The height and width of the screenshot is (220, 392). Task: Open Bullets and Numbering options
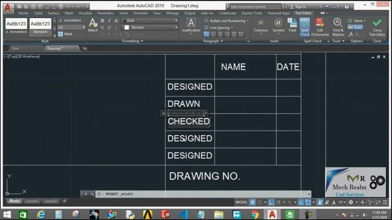[226, 21]
